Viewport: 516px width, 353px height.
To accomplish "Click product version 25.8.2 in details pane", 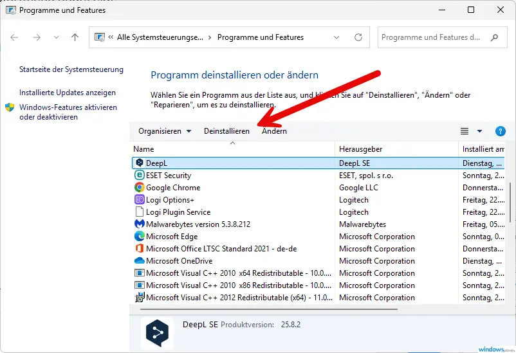I will pos(291,325).
